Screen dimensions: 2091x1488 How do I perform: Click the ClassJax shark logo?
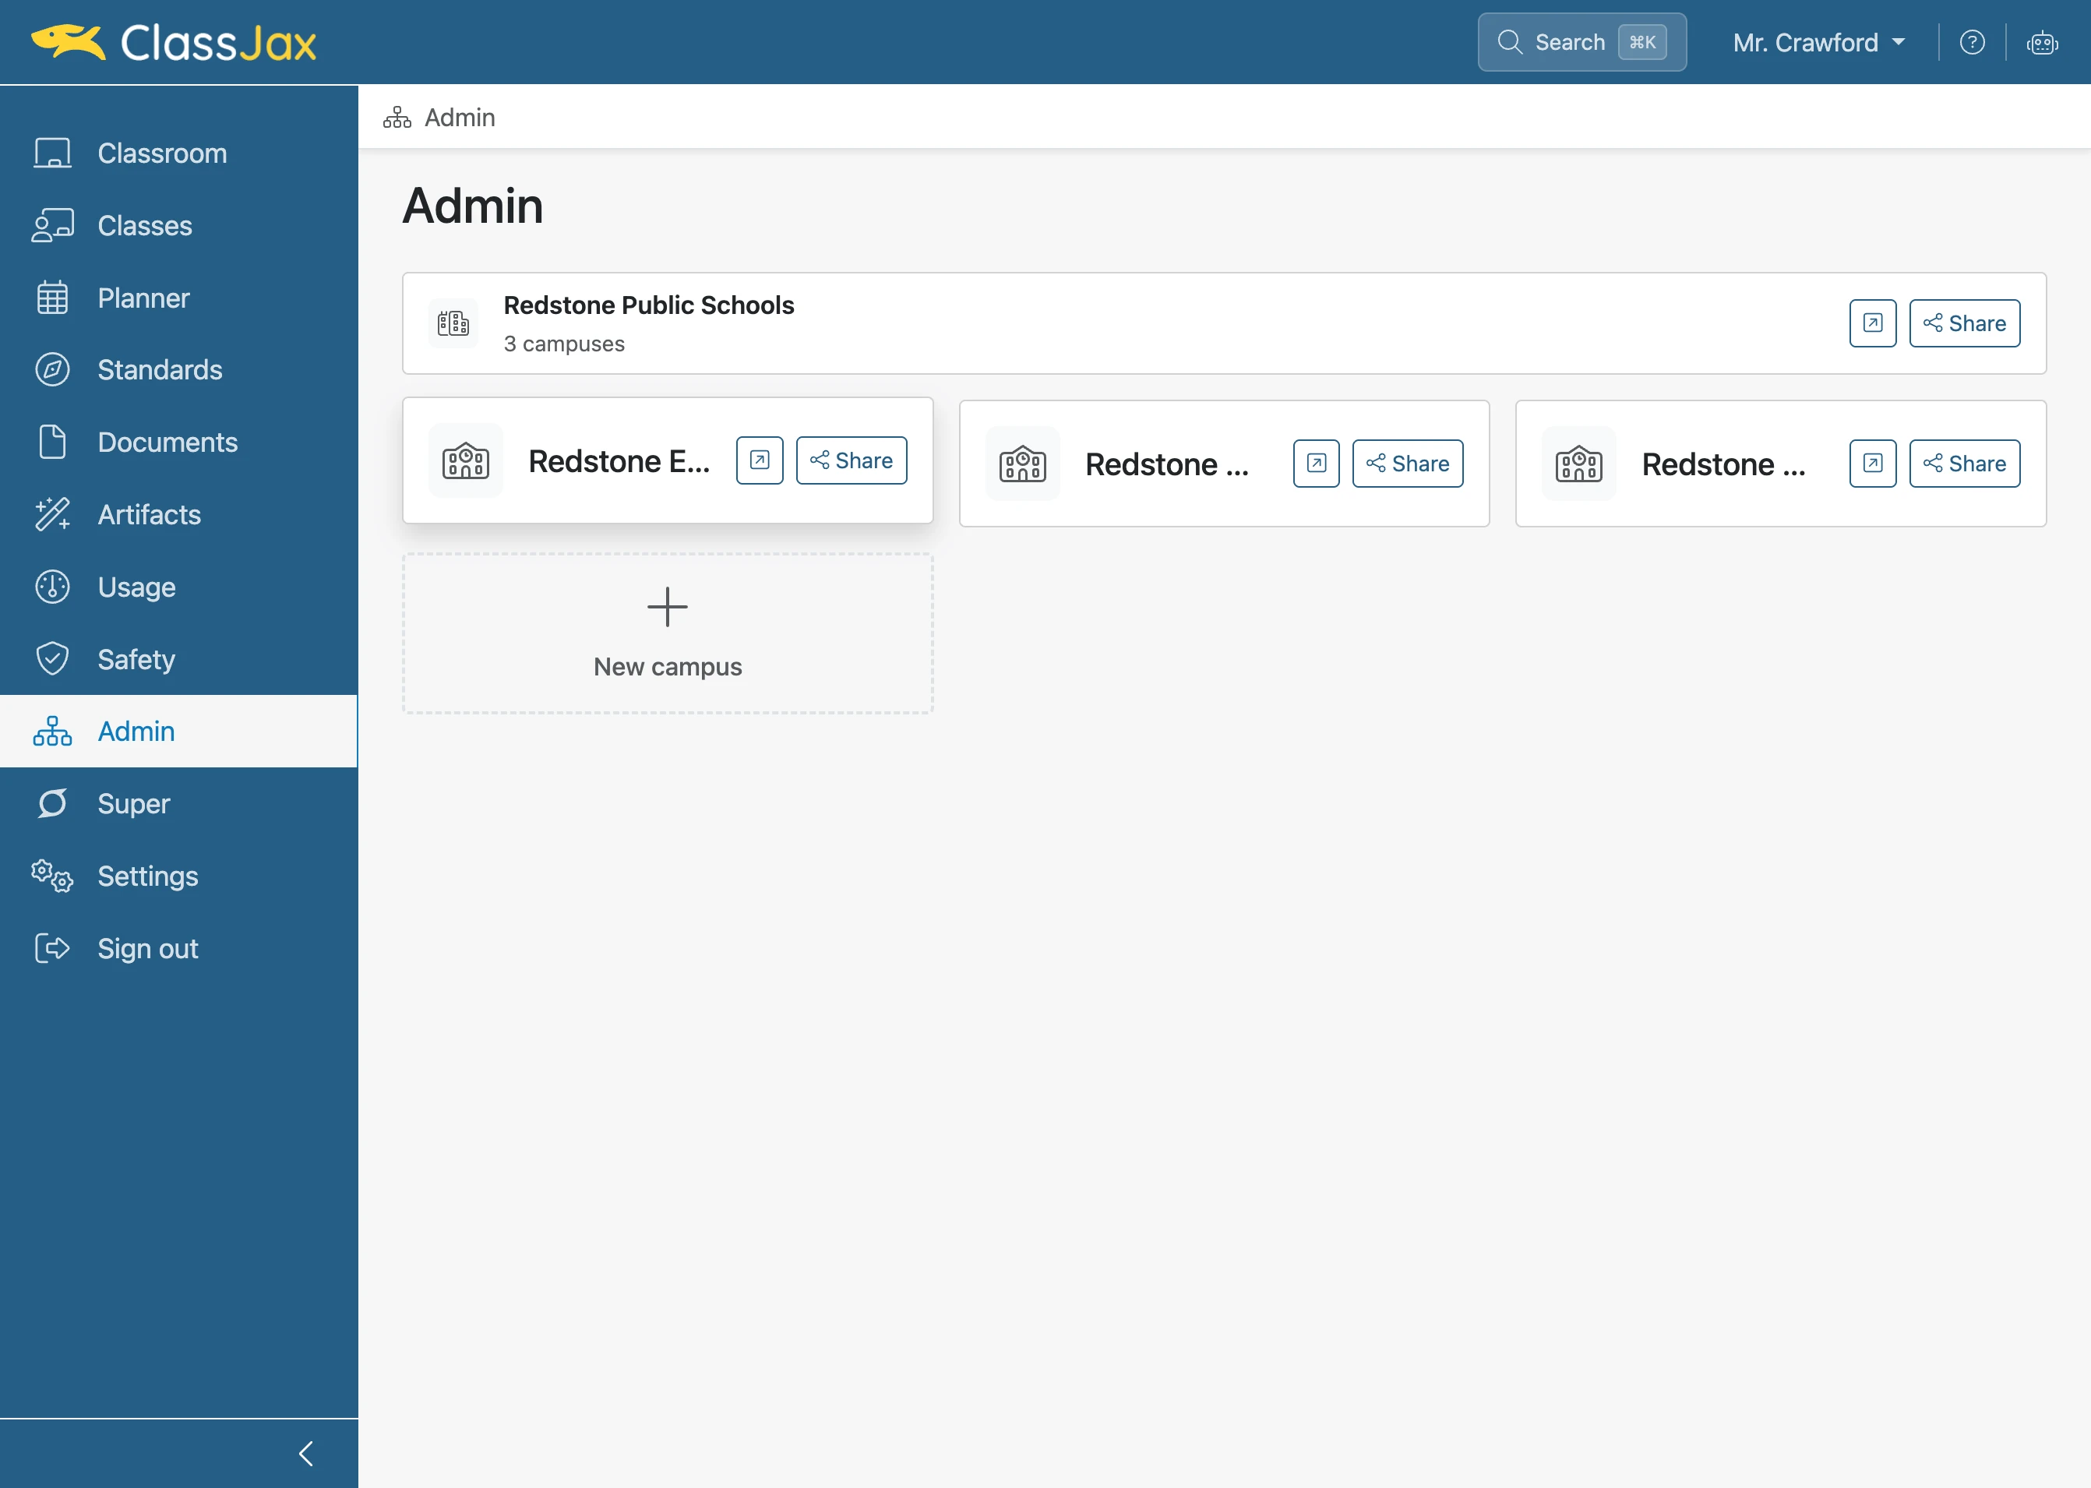69,41
